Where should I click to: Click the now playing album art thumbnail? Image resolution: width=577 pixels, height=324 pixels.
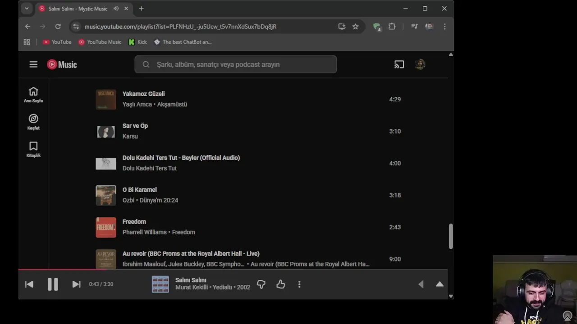pyautogui.click(x=160, y=284)
